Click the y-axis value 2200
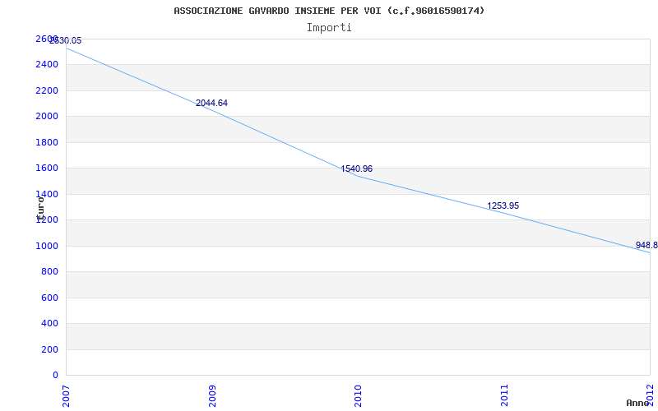658x411 pixels. pyautogui.click(x=47, y=90)
